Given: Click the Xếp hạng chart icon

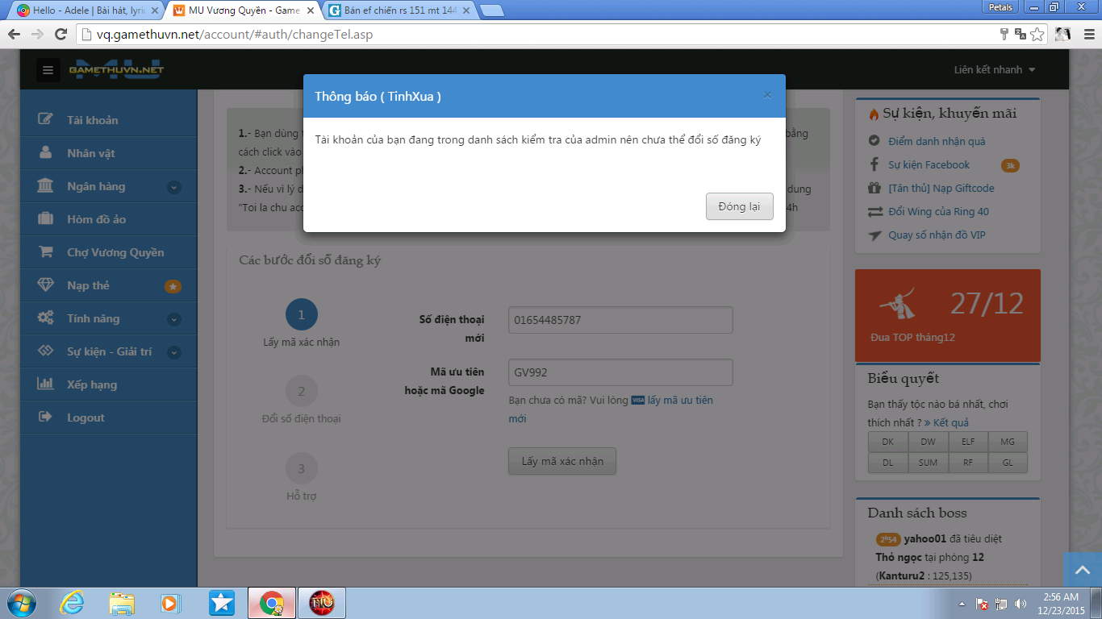Looking at the screenshot, I should (46, 384).
